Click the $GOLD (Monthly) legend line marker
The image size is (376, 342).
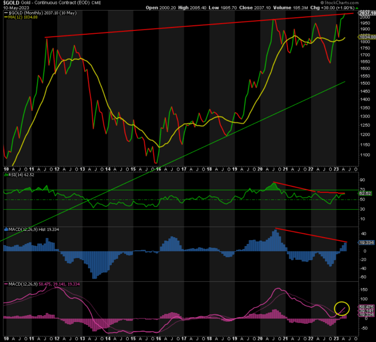(6, 12)
